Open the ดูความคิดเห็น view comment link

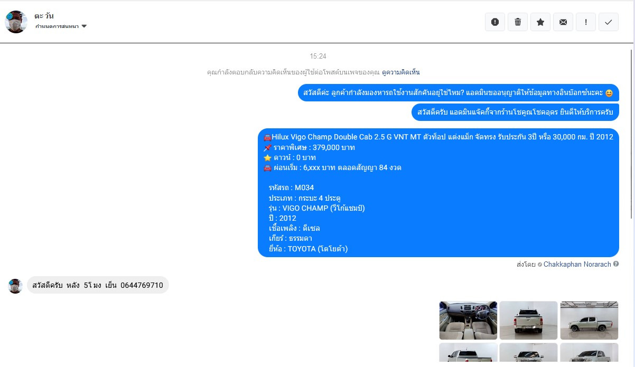pos(400,72)
